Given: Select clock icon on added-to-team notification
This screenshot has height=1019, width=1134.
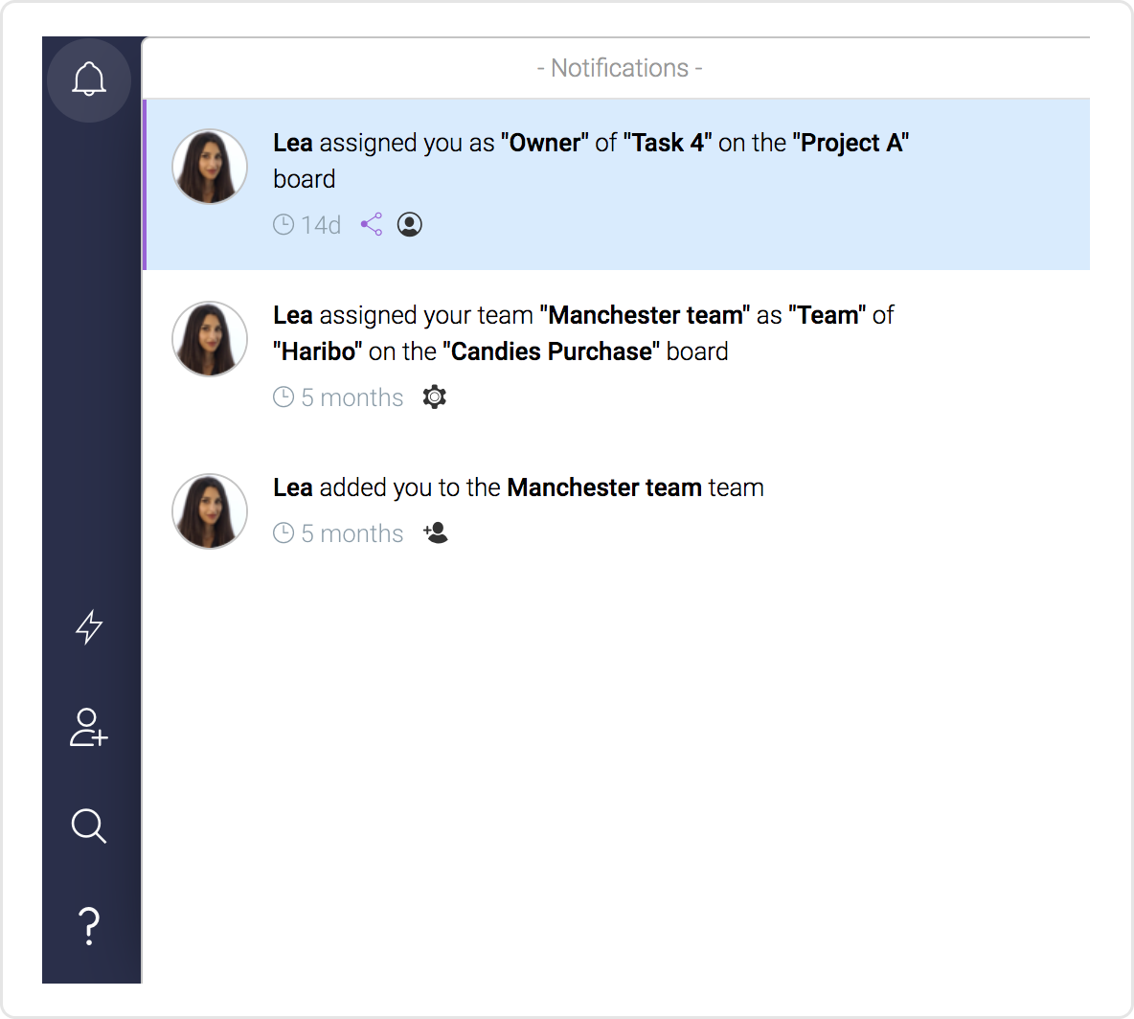Looking at the screenshot, I should pos(283,533).
